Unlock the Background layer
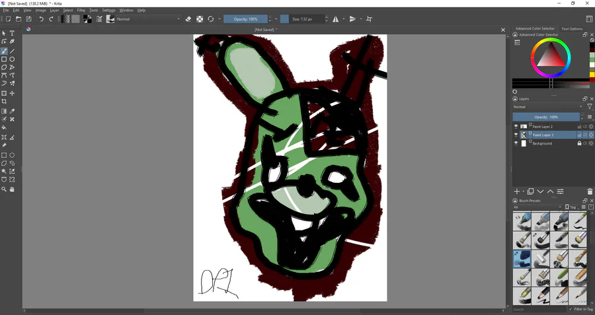 pos(579,143)
